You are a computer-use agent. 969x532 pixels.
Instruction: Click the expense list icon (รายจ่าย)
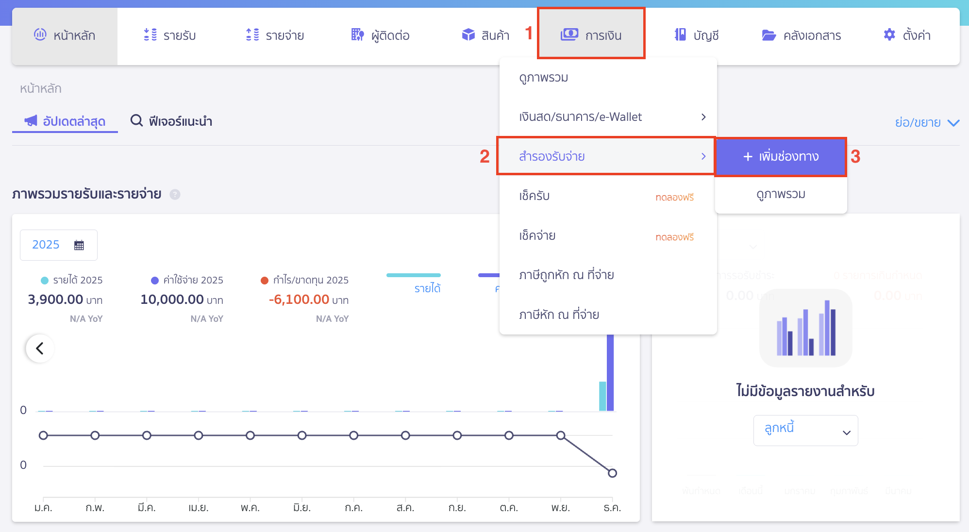252,34
